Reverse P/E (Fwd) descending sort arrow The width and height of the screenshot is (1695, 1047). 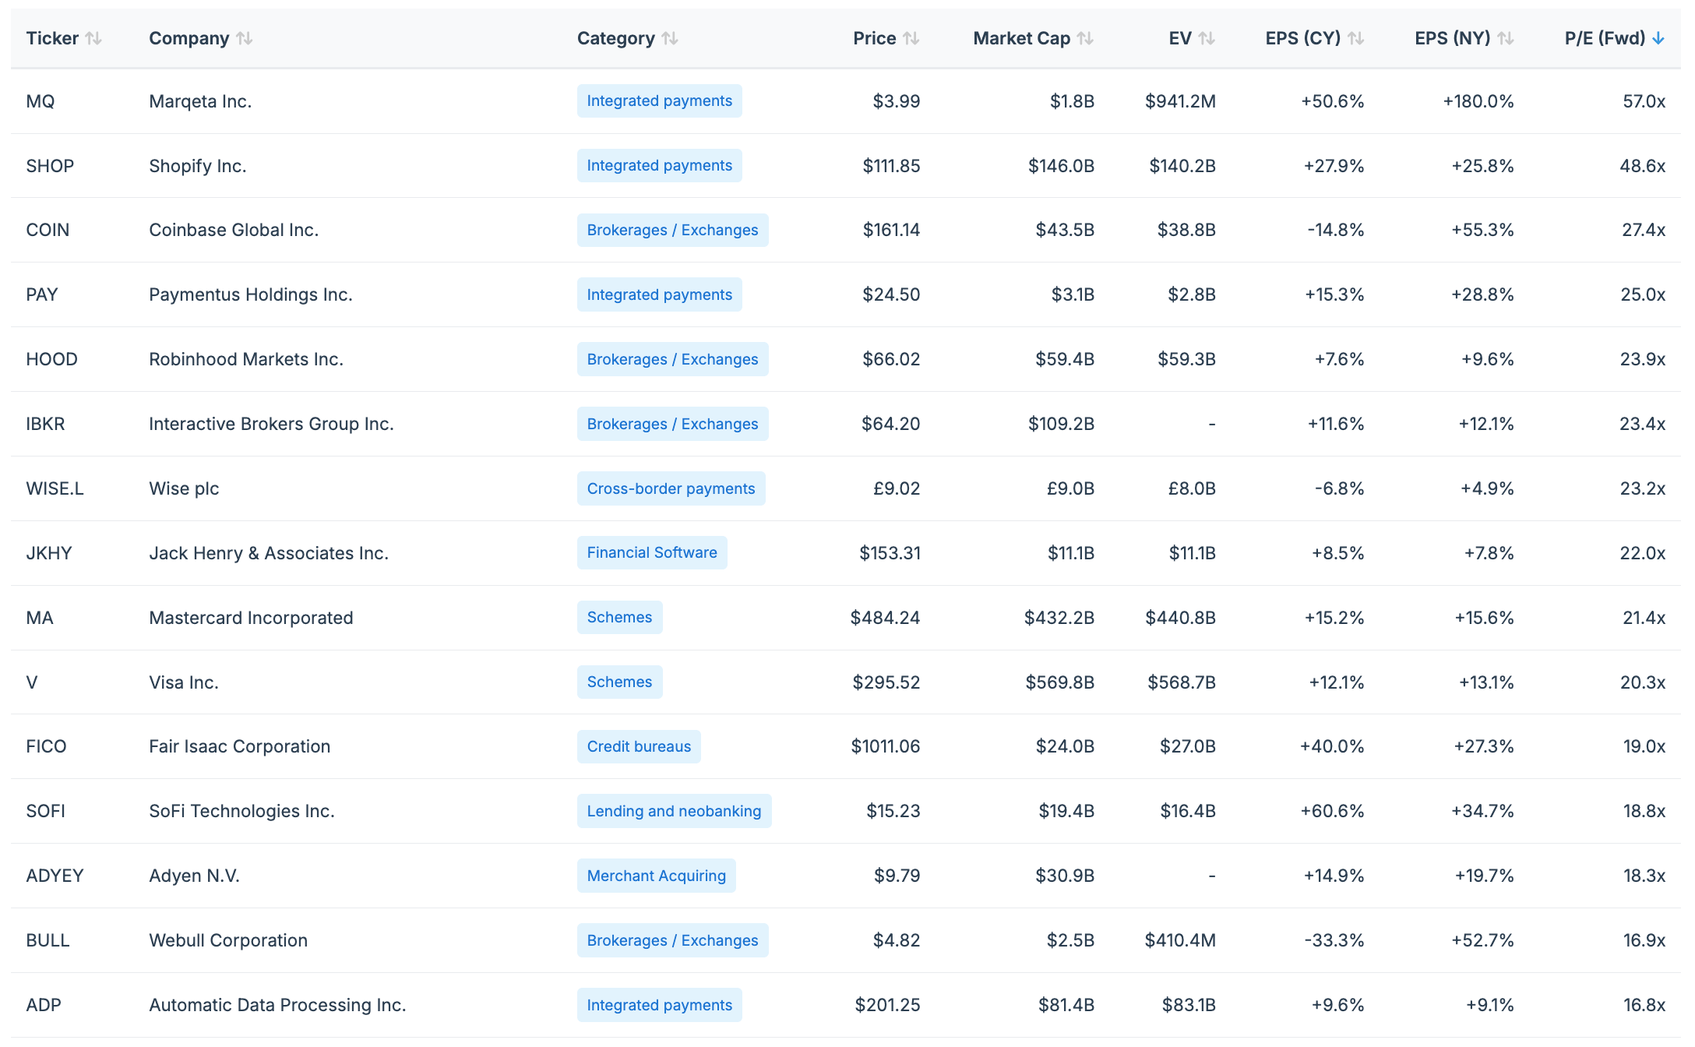coord(1658,38)
